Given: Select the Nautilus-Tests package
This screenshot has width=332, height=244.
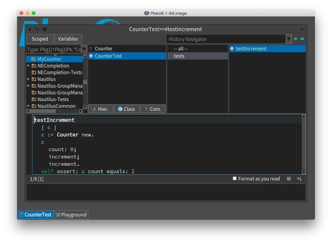Looking at the screenshot, I should click(55, 99).
